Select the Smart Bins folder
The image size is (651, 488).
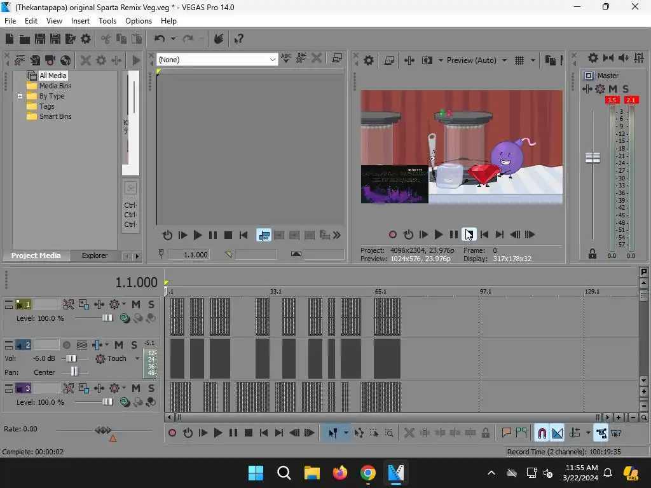55,117
